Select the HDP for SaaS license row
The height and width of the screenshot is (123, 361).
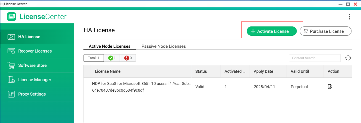click(x=142, y=87)
